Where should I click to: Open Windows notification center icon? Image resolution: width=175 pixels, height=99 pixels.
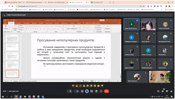click(172, 97)
